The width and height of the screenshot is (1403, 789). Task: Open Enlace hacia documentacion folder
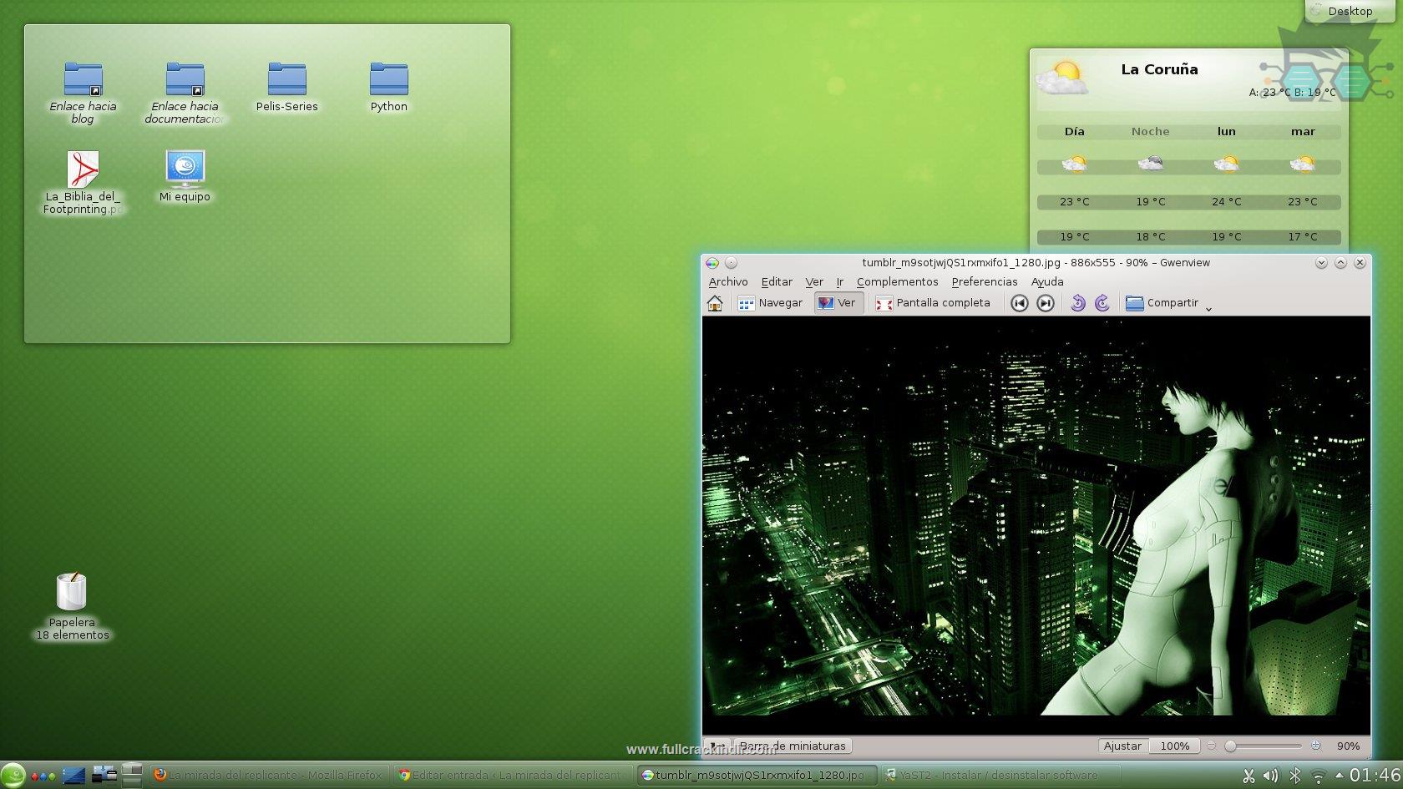click(x=185, y=94)
